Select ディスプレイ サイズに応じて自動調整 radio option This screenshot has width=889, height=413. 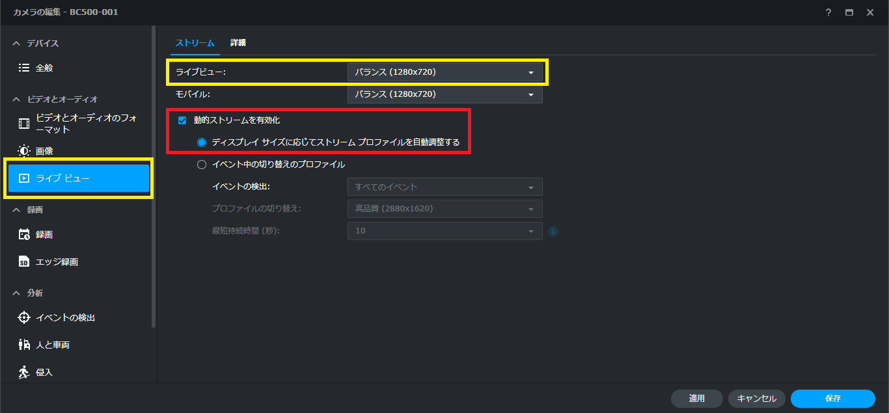coord(202,142)
